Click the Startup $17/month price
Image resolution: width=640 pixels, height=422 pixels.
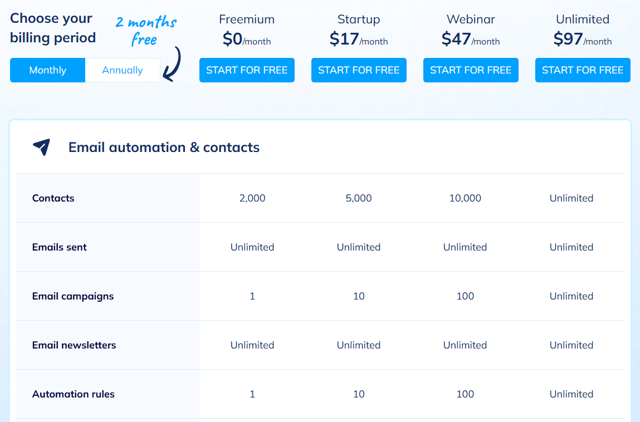pyautogui.click(x=359, y=39)
